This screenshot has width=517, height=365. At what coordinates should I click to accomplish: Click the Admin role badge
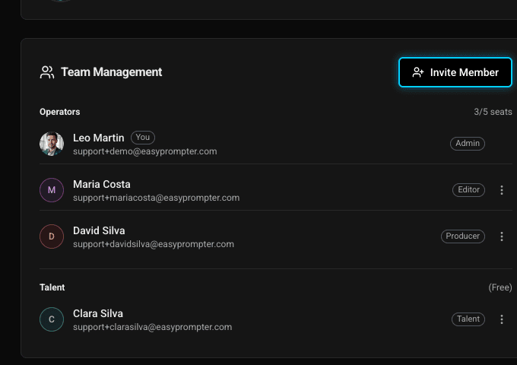467,144
